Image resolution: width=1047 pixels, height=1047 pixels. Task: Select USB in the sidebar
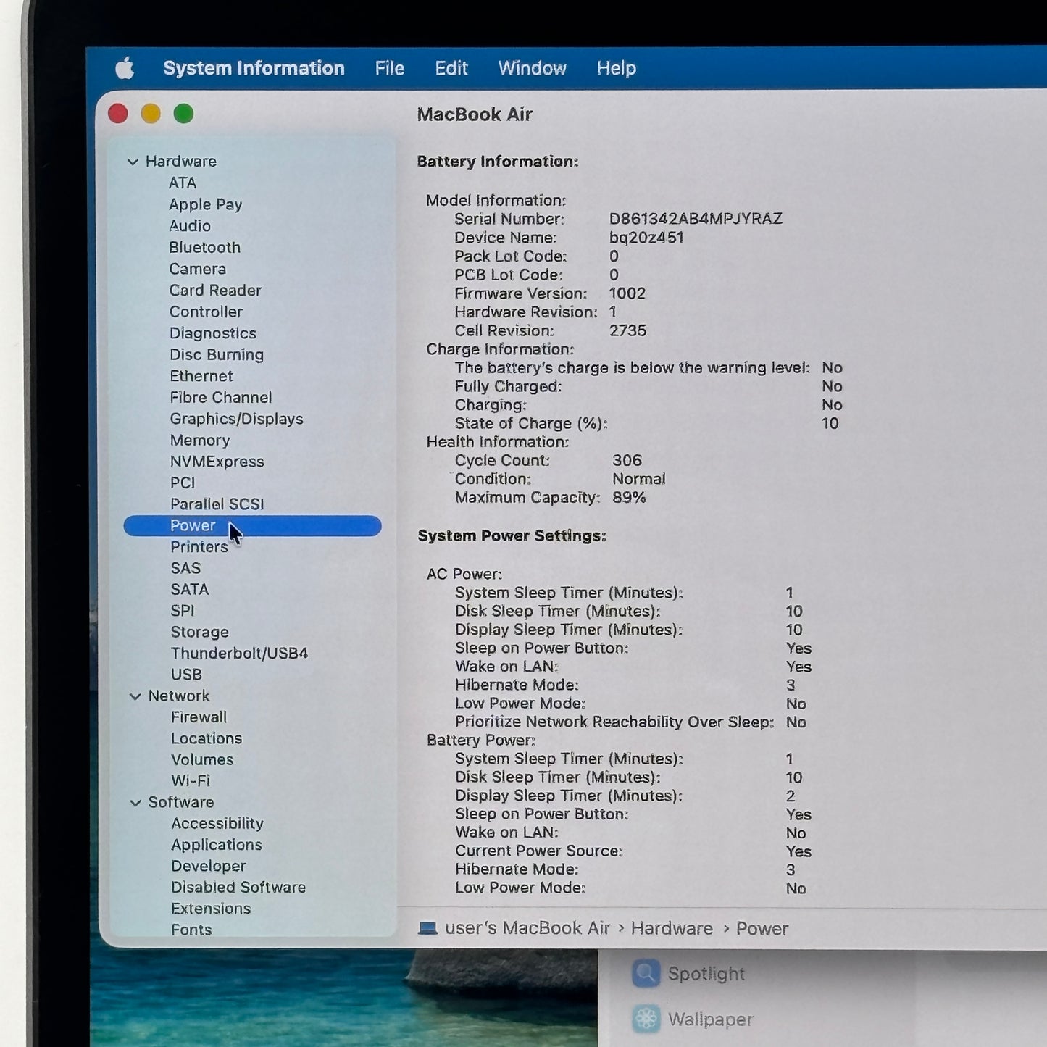186,675
